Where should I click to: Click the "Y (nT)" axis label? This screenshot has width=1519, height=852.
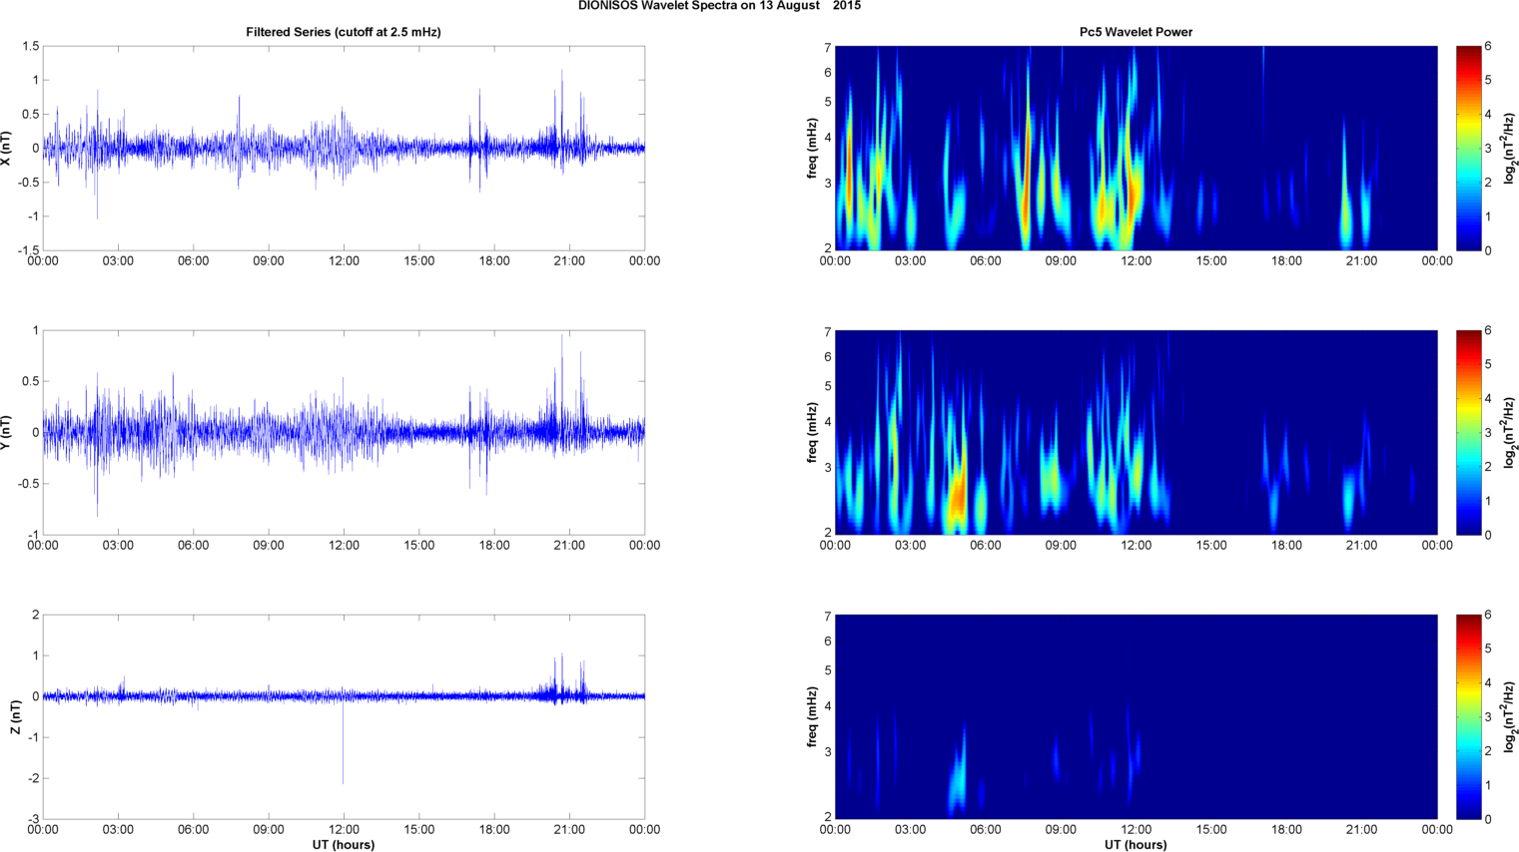point(7,432)
